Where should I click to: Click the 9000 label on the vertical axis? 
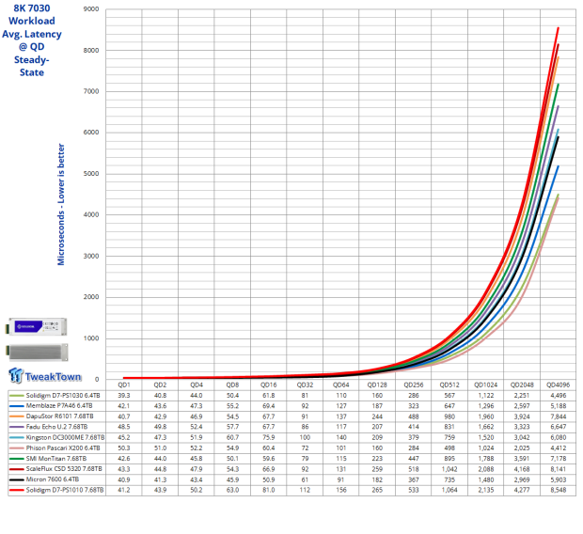point(91,8)
